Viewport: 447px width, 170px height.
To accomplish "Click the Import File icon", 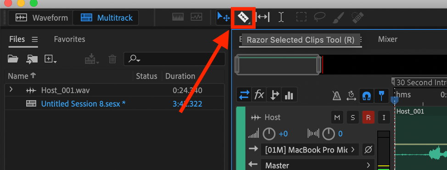I will (32, 59).
